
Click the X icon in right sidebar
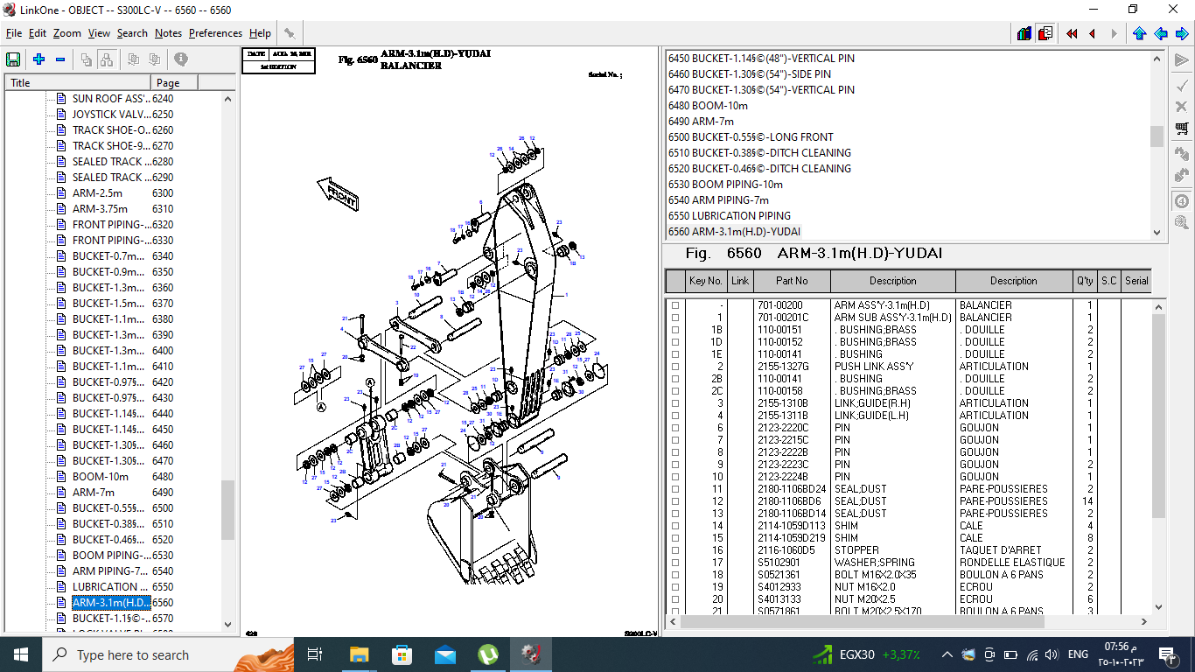point(1182,106)
